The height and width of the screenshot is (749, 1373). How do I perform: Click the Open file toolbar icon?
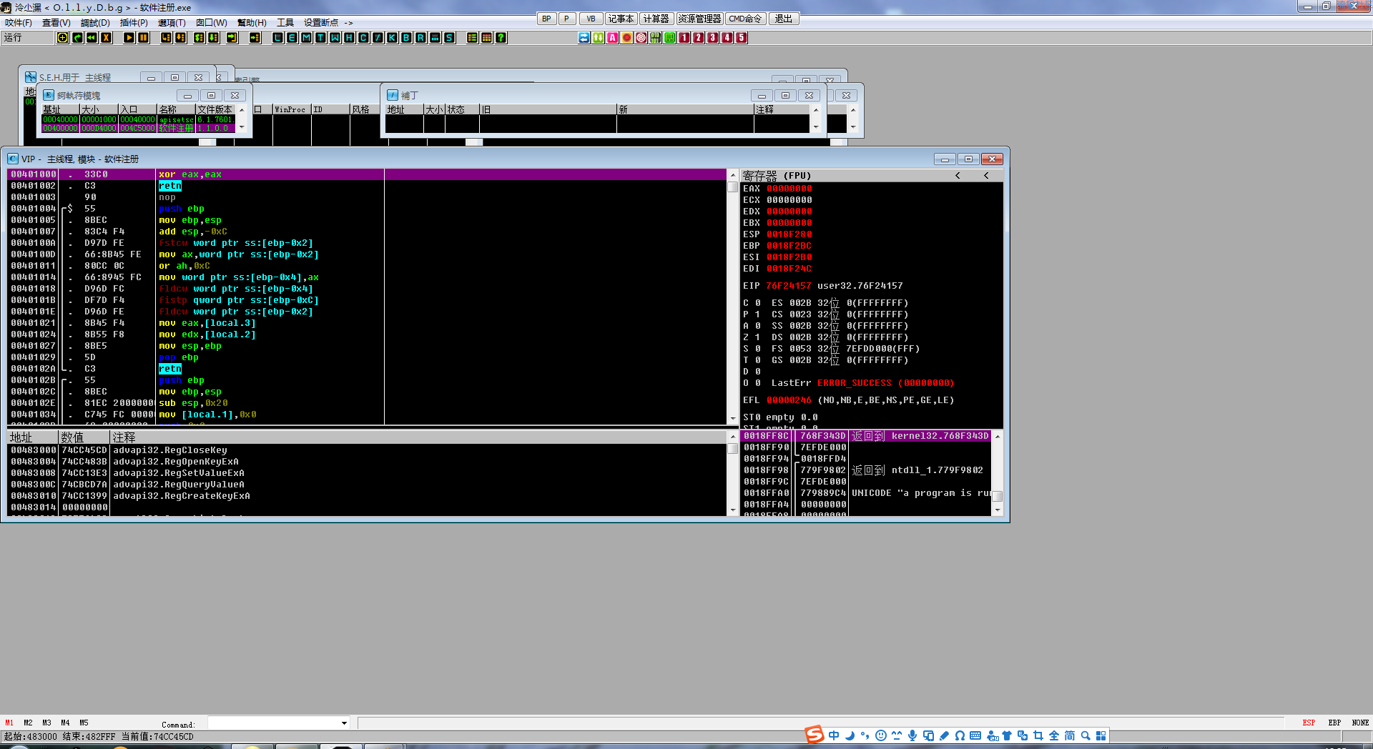tap(63, 38)
